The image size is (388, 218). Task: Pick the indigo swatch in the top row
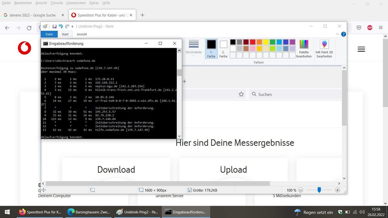[x=286, y=42]
